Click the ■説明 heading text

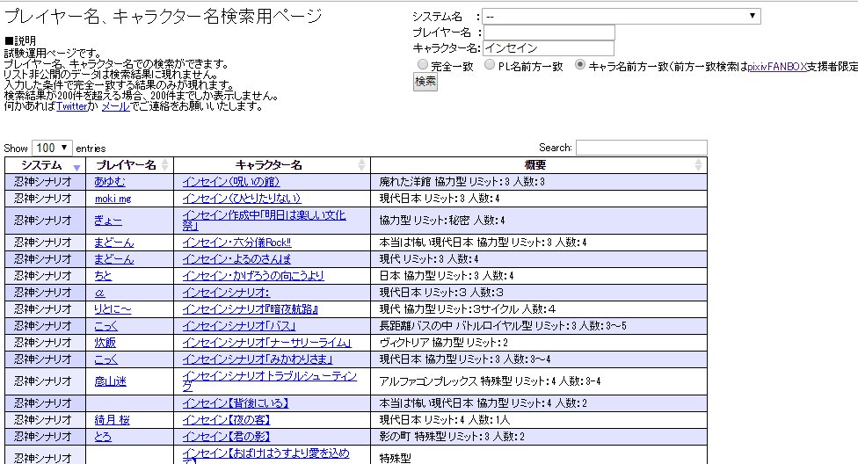(x=20, y=41)
